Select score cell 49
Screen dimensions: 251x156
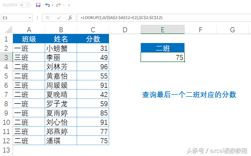tap(93, 57)
